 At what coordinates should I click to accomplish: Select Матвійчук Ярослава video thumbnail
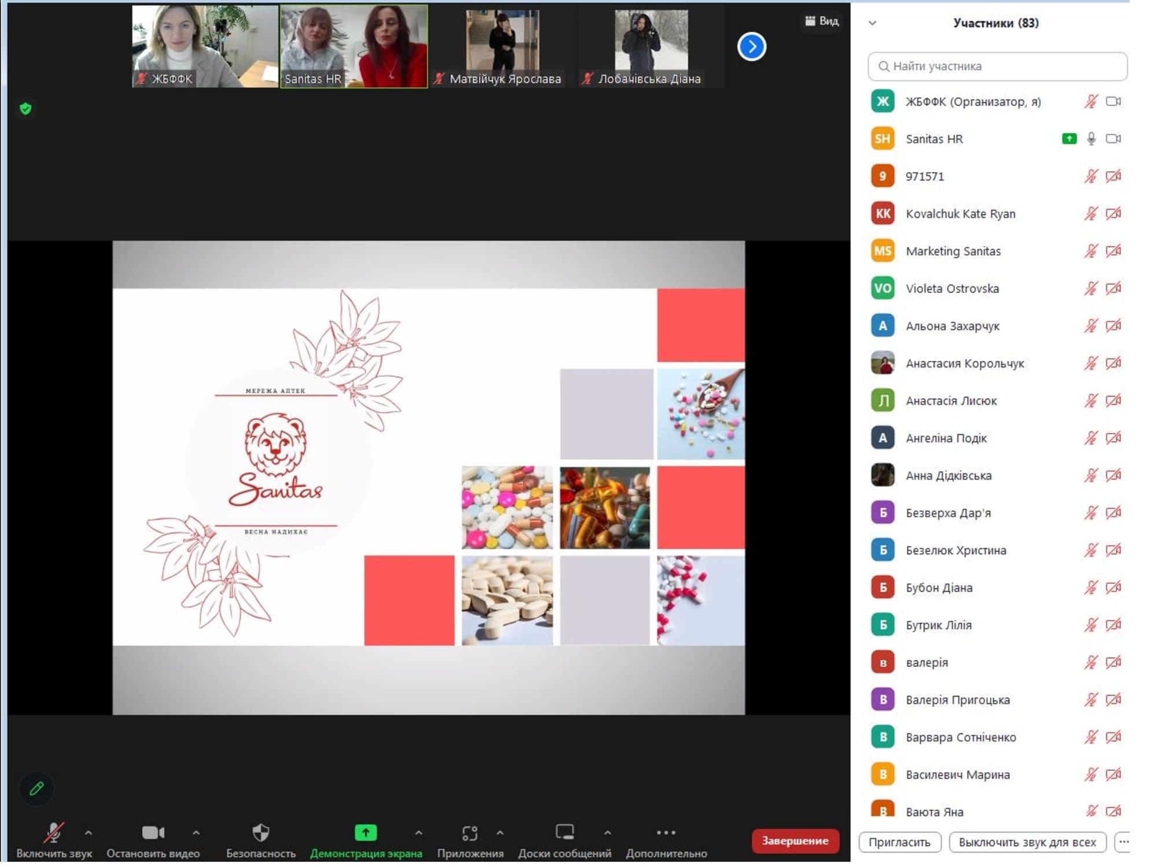tap(503, 47)
